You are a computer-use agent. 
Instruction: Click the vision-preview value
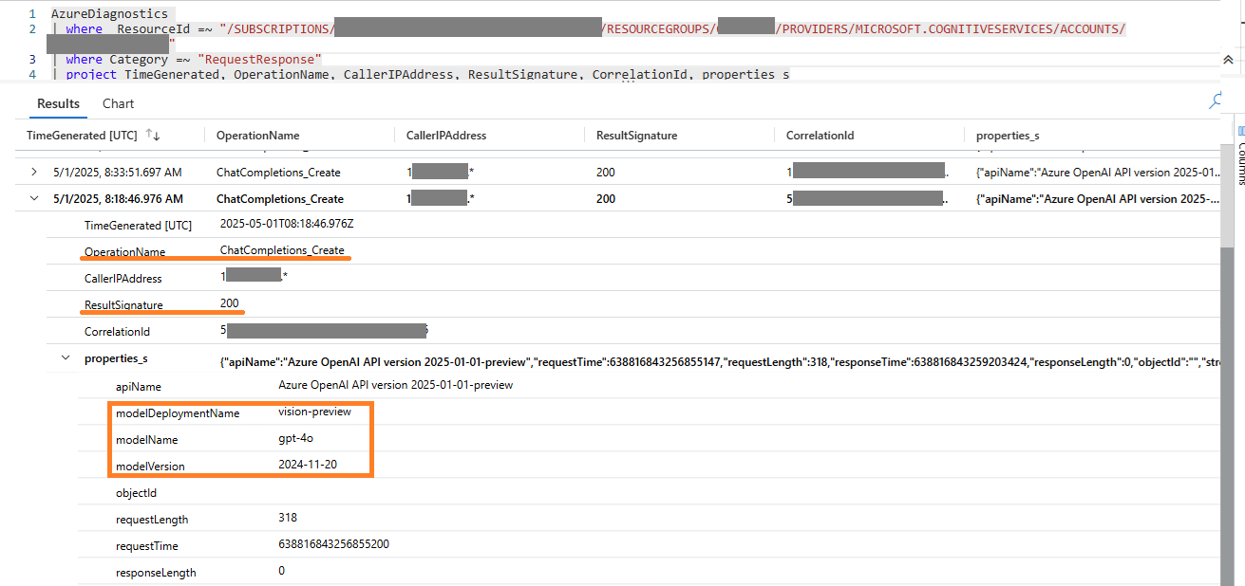[x=314, y=412]
